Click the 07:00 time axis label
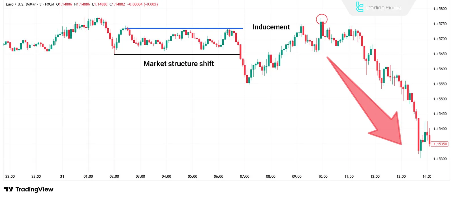Image resolution: width=453 pixels, height=198 pixels. pyautogui.click(x=245, y=177)
